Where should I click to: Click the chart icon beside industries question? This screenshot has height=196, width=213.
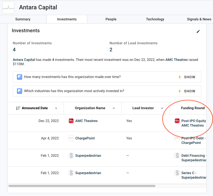click(x=20, y=91)
